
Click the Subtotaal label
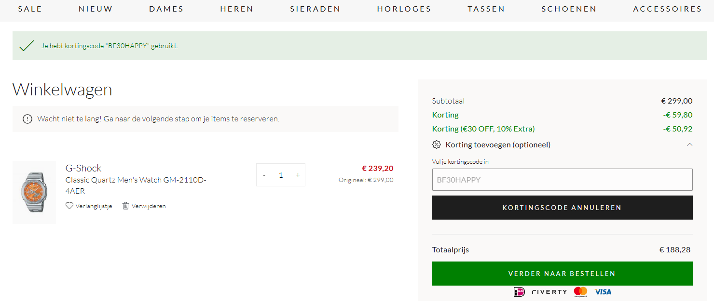pos(449,101)
